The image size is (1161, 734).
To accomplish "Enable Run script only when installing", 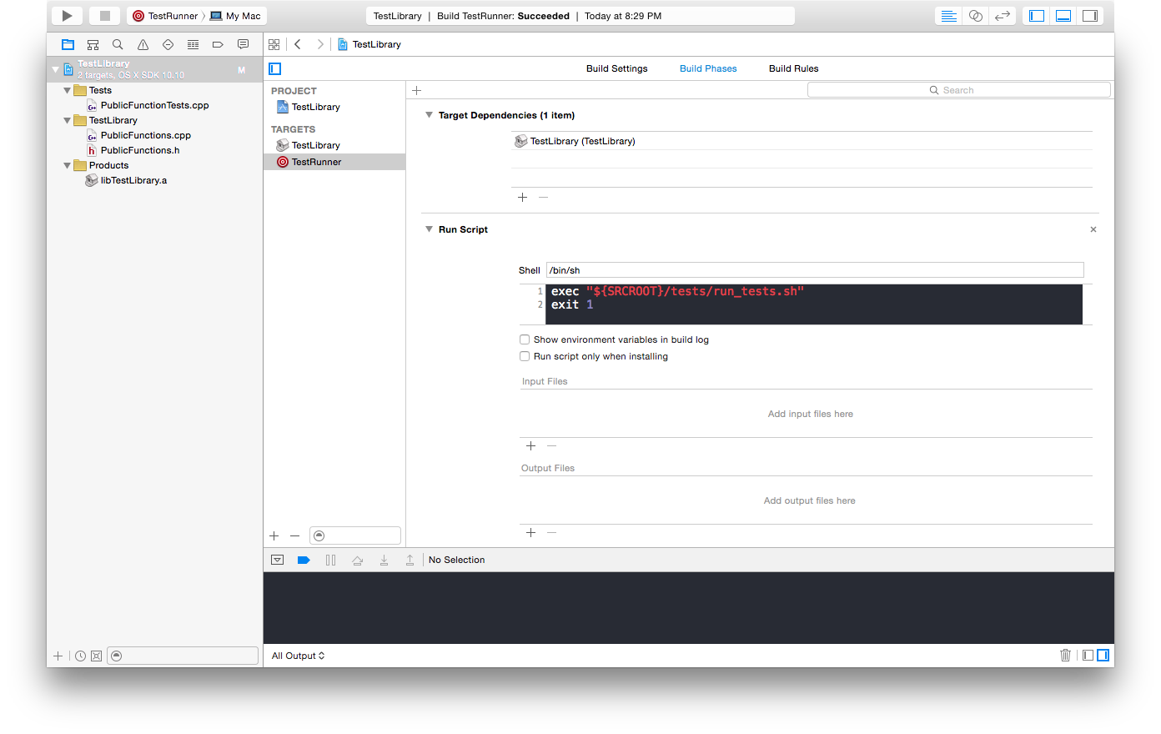I will click(x=525, y=356).
